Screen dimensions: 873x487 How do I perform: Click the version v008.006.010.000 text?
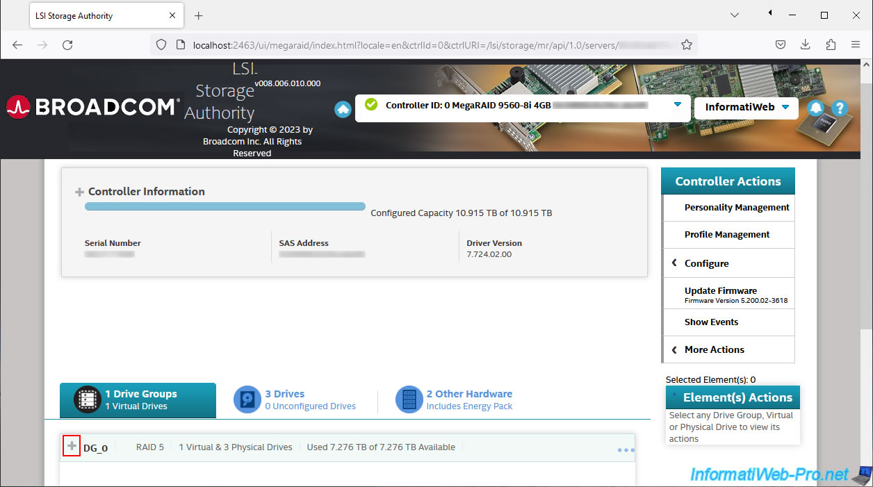pyautogui.click(x=288, y=83)
